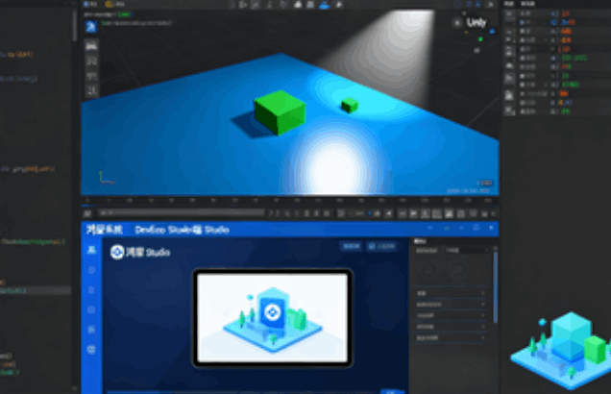Viewport: 611px width, 394px height.
Task: Click the timeline scrub bar below the viewport
Action: tap(182, 212)
